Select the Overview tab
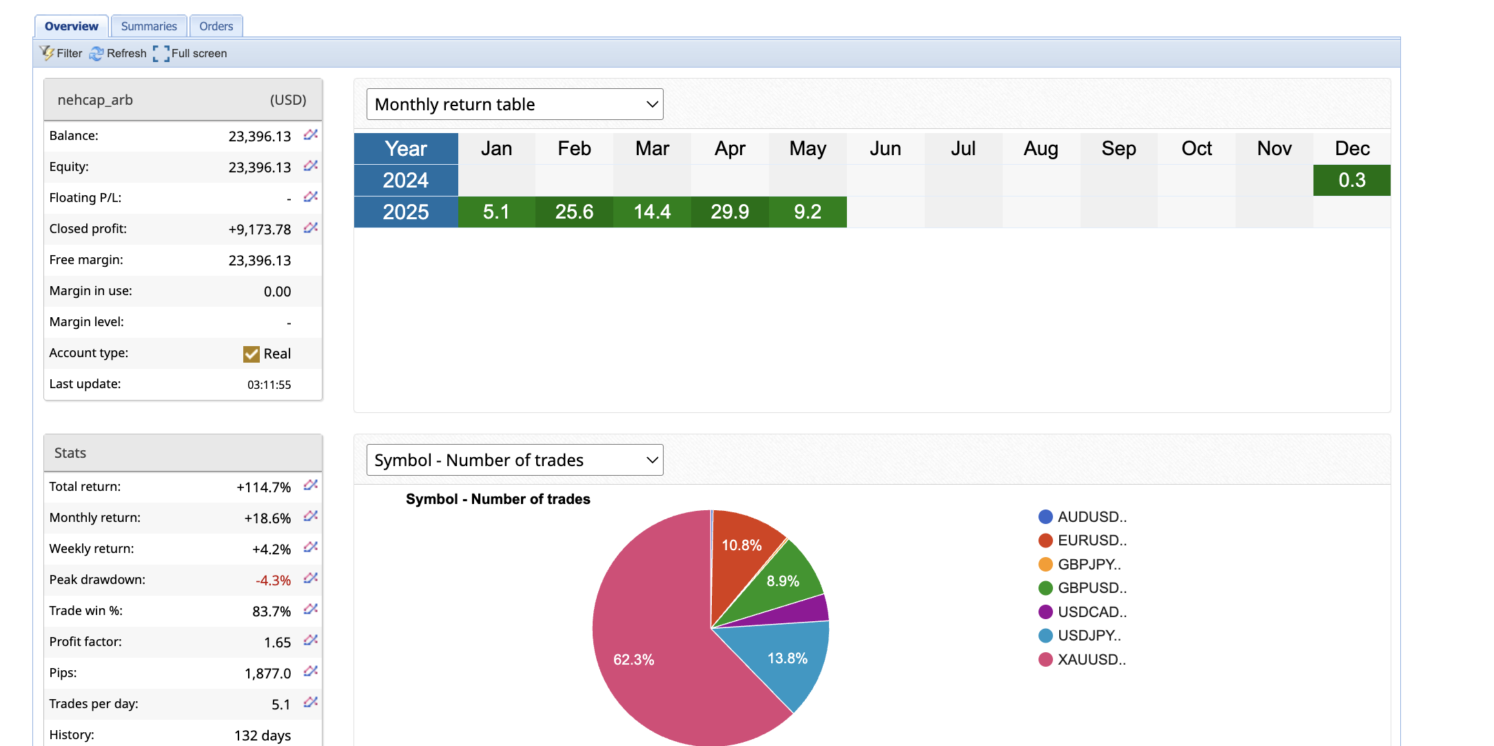The height and width of the screenshot is (746, 1494). pos(71,26)
